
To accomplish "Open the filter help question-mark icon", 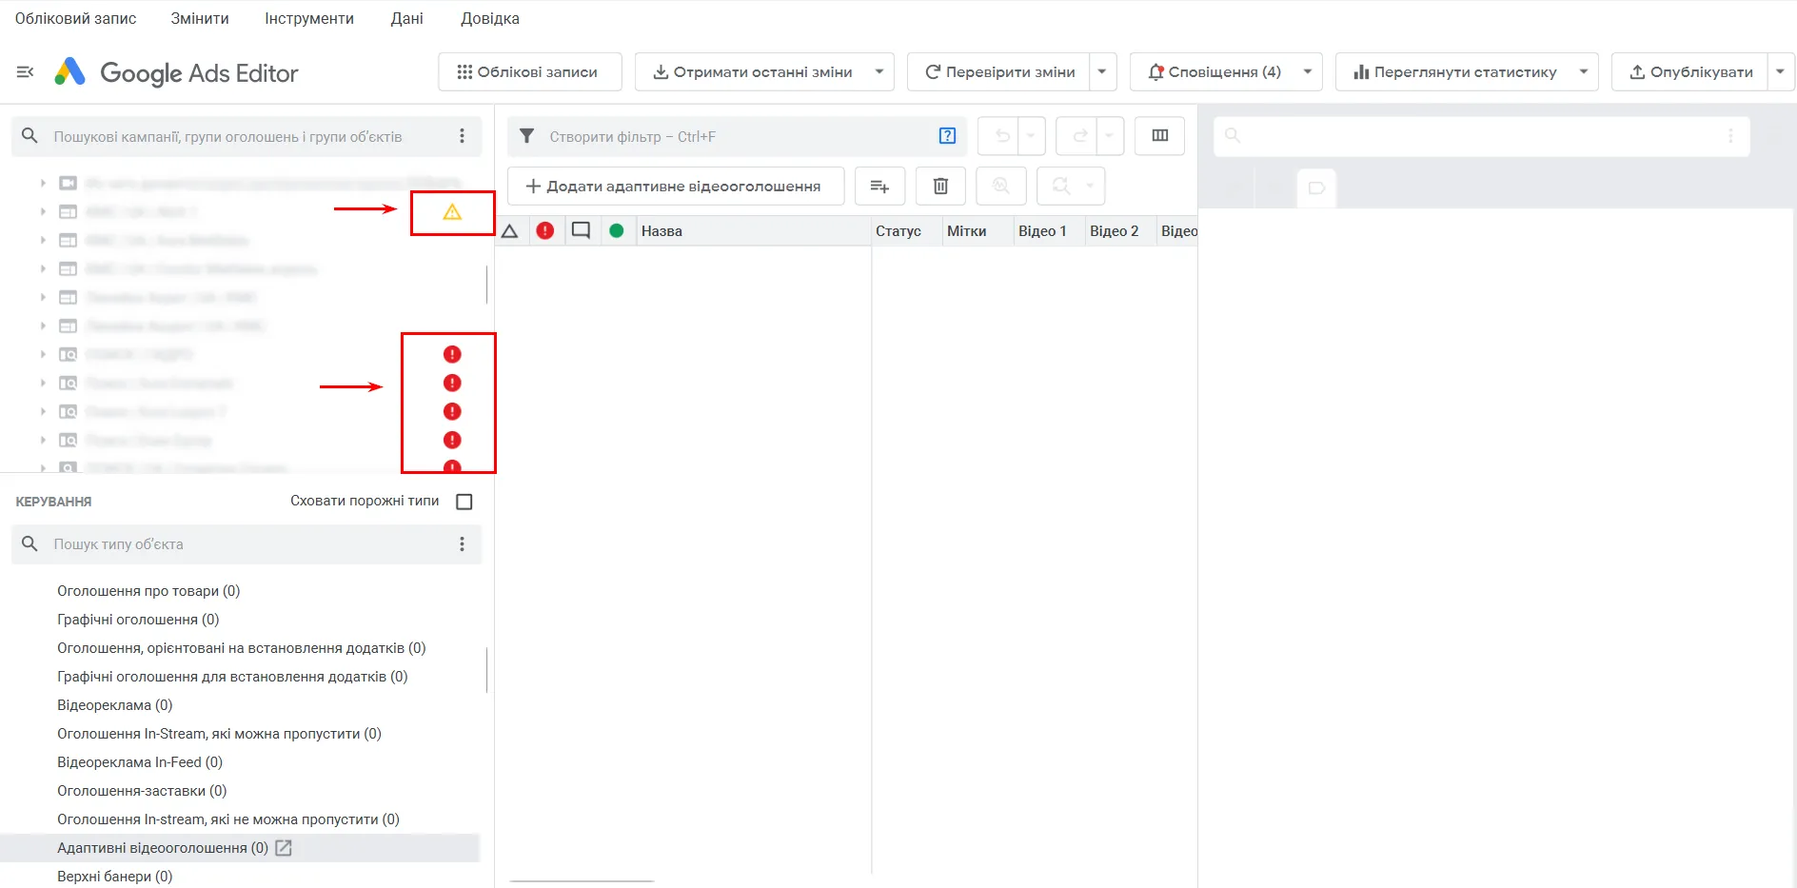I will [947, 136].
